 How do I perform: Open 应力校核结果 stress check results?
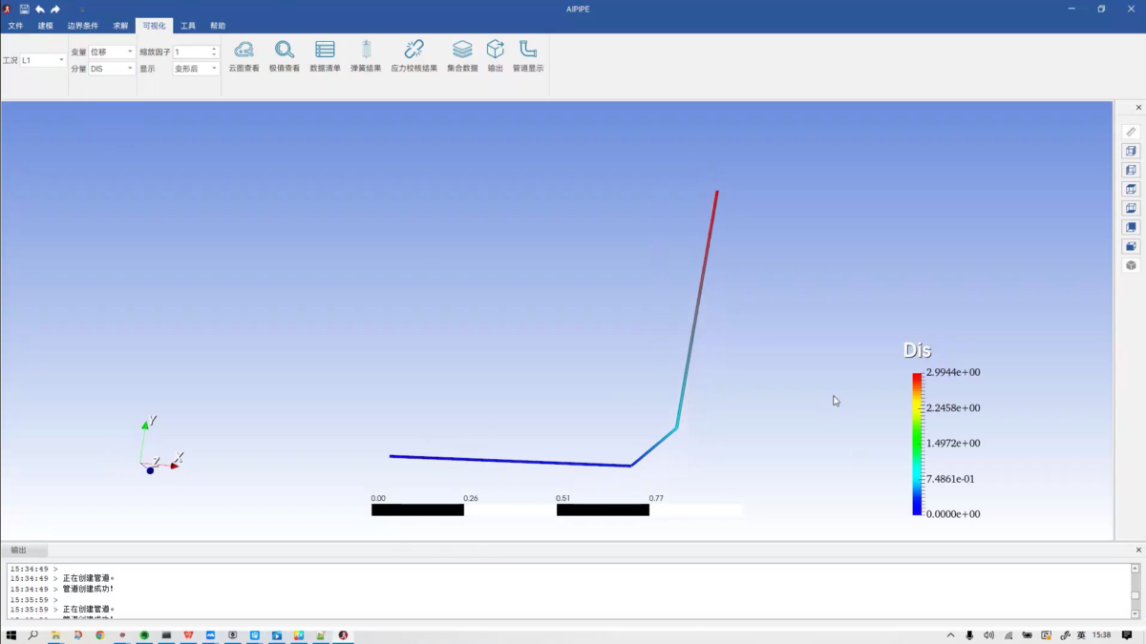click(x=414, y=56)
